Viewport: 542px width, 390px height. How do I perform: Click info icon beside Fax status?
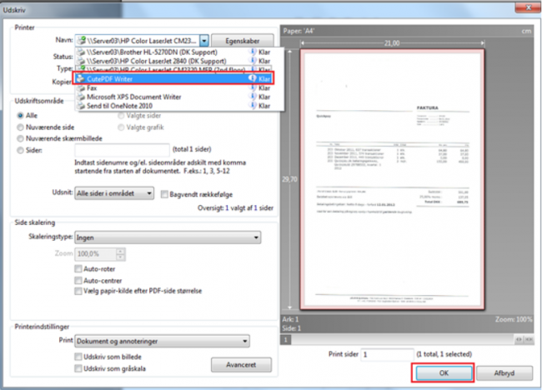tap(252, 87)
